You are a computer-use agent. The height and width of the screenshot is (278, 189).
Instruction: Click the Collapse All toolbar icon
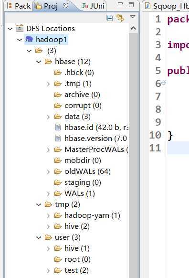pyautogui.click(x=110, y=18)
